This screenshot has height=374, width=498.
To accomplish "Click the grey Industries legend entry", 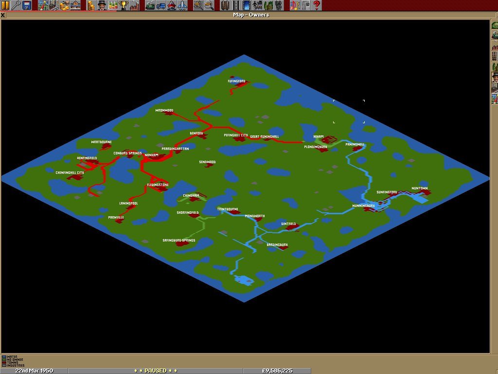I will [x=13, y=365].
